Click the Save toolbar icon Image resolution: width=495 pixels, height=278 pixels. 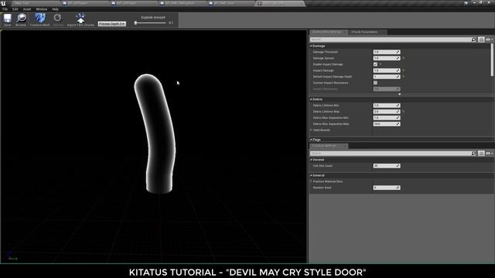tap(7, 19)
